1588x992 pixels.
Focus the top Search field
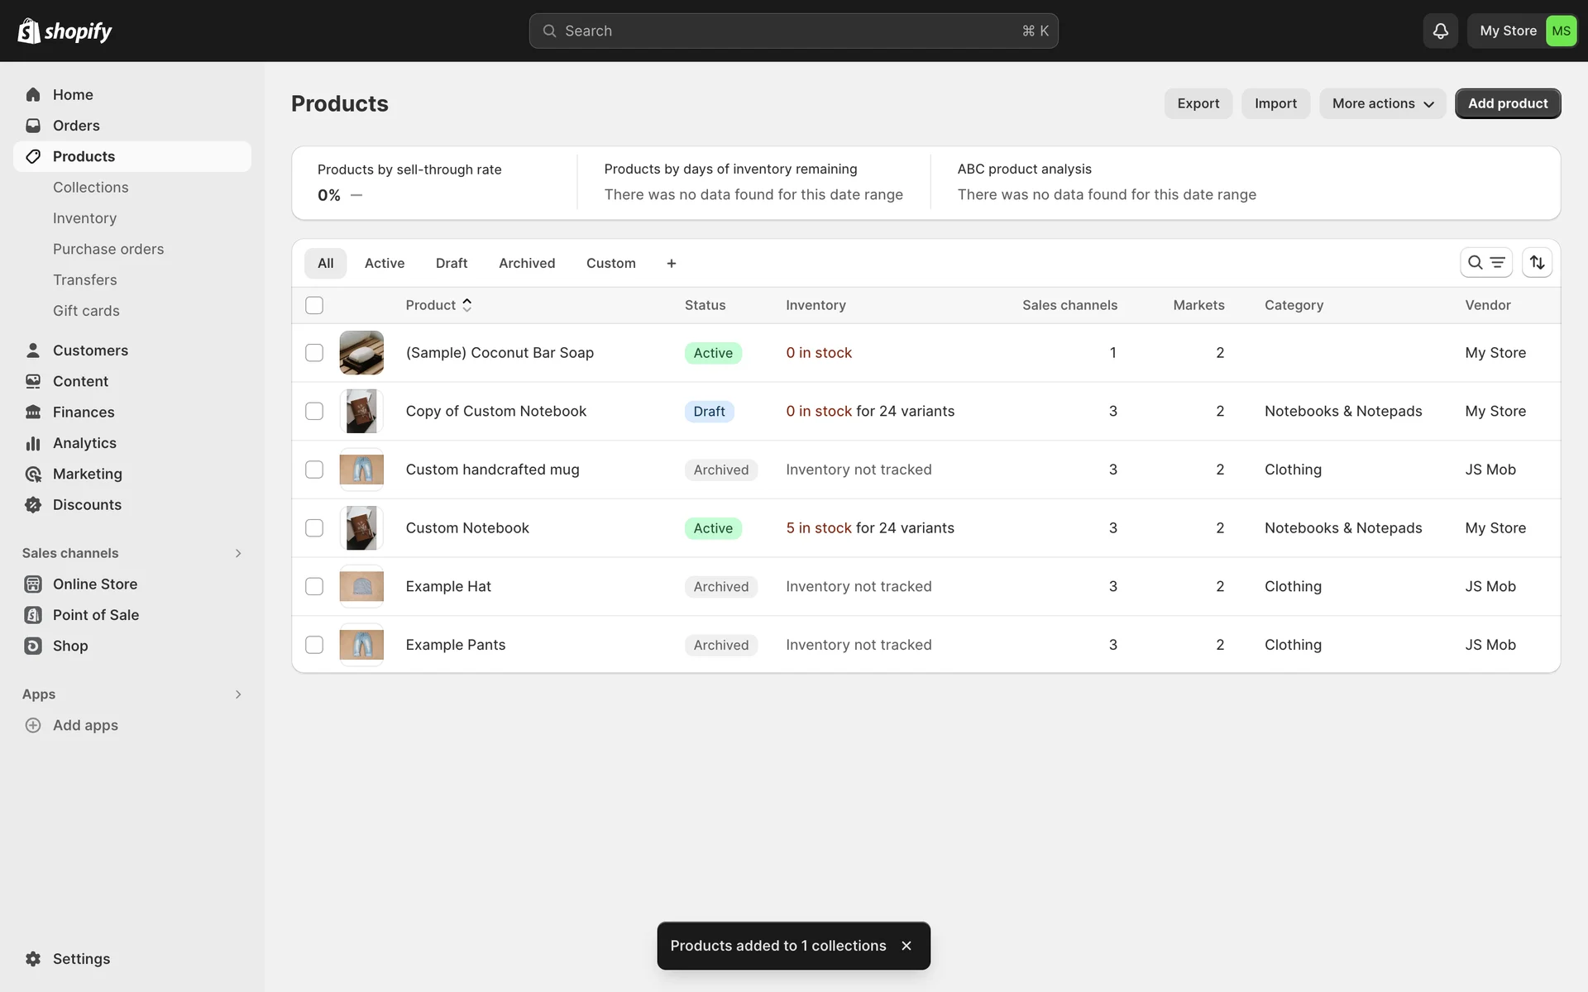click(x=792, y=31)
